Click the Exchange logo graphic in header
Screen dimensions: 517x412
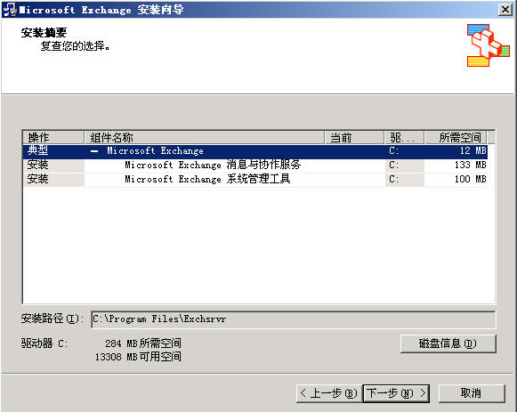pos(489,45)
